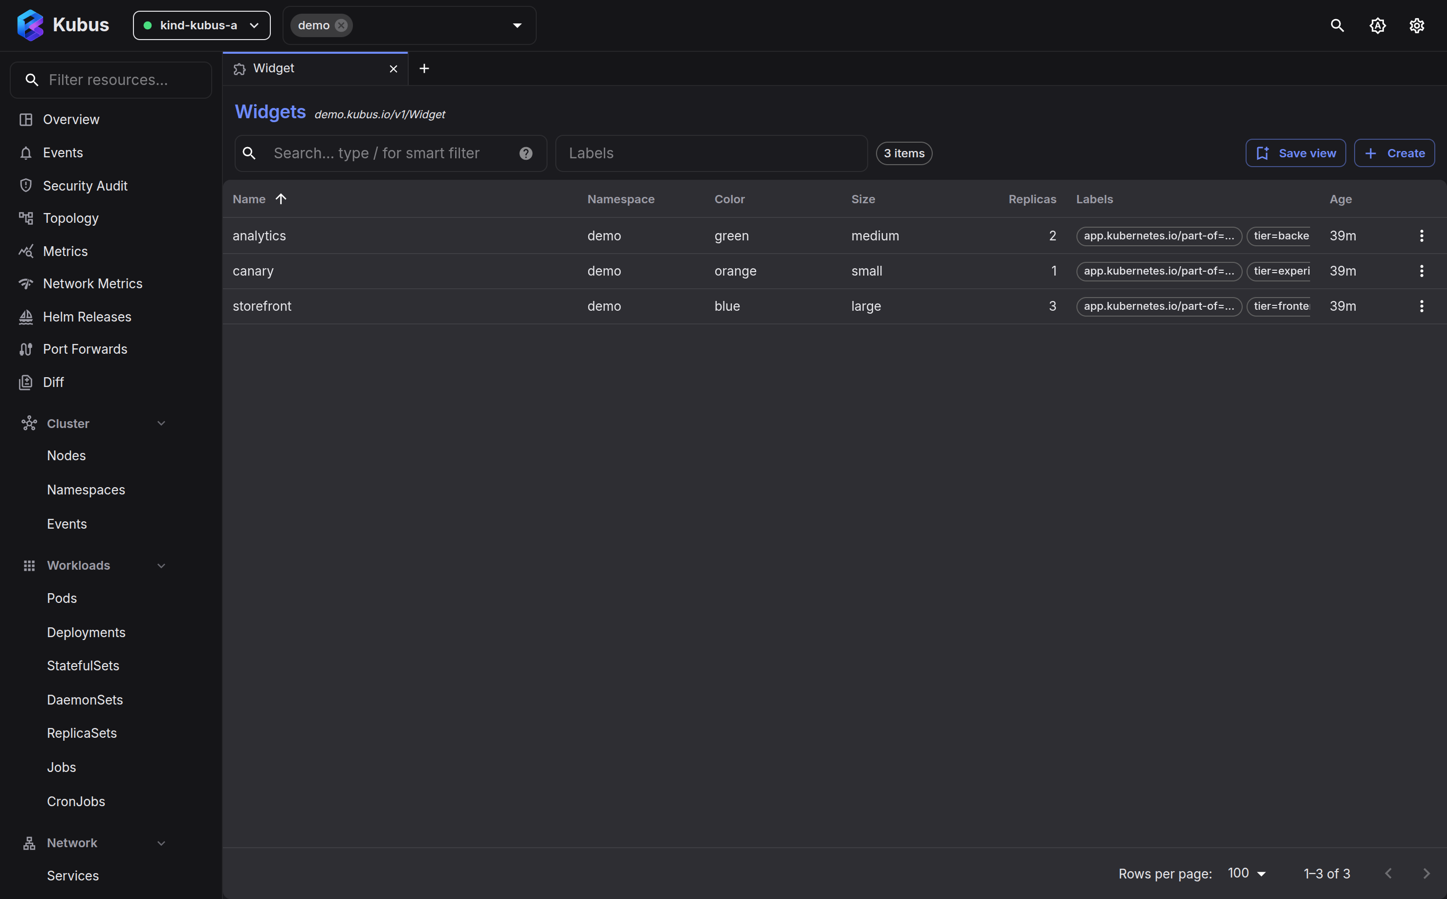Select the Widget tab
1447x899 pixels.
[315, 68]
